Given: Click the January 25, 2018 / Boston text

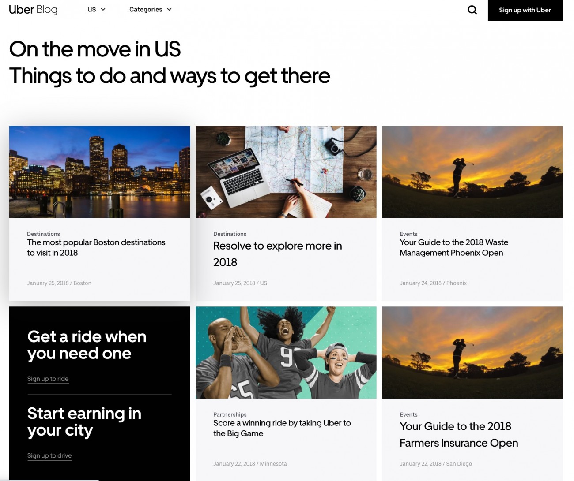Looking at the screenshot, I should click(59, 283).
